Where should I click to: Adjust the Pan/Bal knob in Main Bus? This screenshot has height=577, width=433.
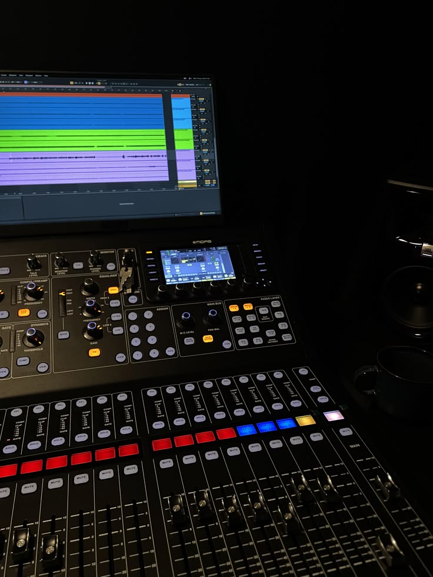212,317
